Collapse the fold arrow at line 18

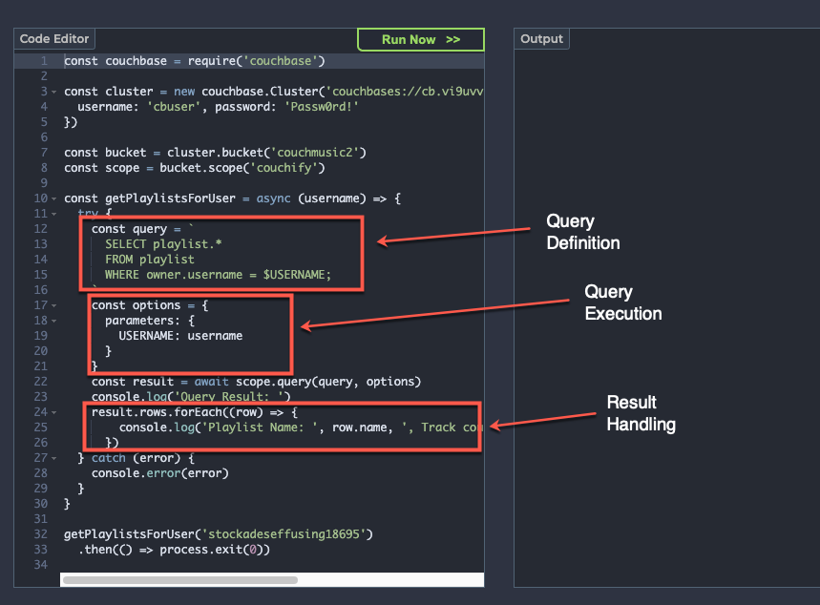point(53,321)
